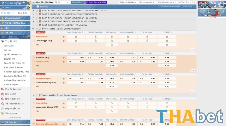The width and height of the screenshot is (226, 126).
Task: Click the soccer ball icon beside Bóng đá header
Action: [33, 2]
